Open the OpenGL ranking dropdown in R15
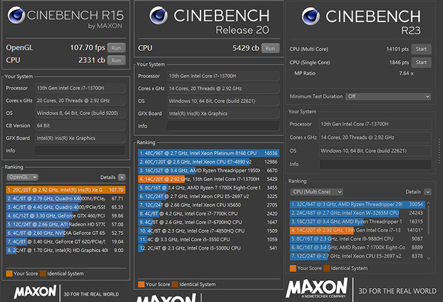This screenshot has height=302, width=443. coord(22,177)
